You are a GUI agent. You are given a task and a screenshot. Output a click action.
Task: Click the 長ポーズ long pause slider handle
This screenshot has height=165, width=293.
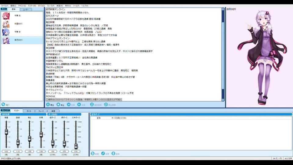pyautogui.click(x=64, y=144)
